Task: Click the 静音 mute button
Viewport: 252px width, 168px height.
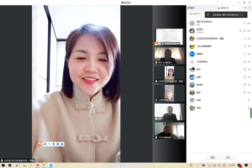Action: click(213, 158)
